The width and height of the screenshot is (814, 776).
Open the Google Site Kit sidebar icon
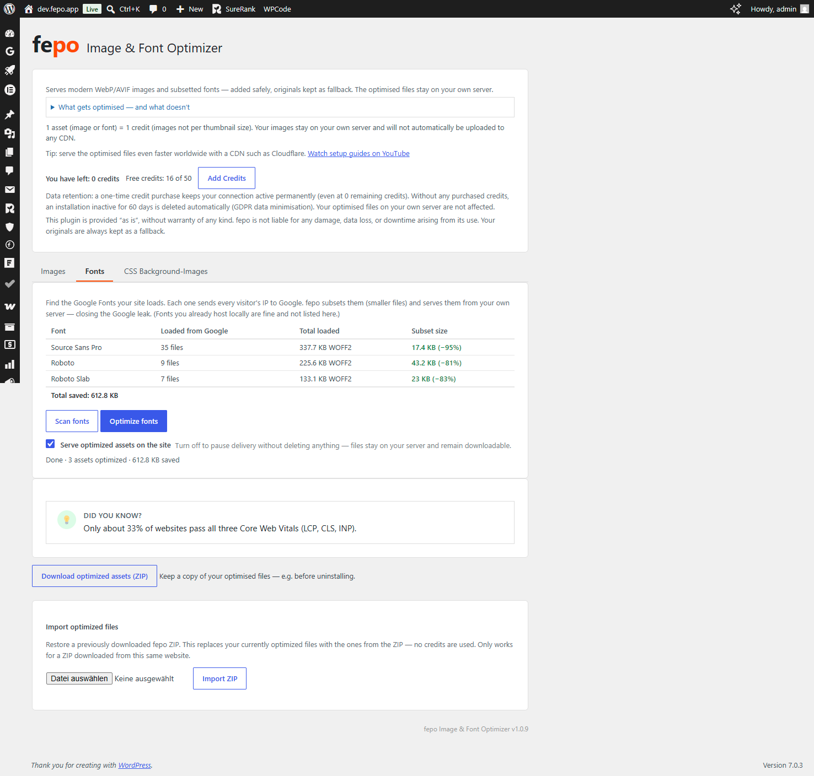[9, 51]
